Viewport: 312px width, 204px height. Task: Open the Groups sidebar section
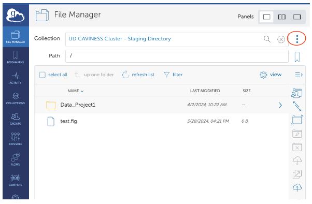coord(16,119)
